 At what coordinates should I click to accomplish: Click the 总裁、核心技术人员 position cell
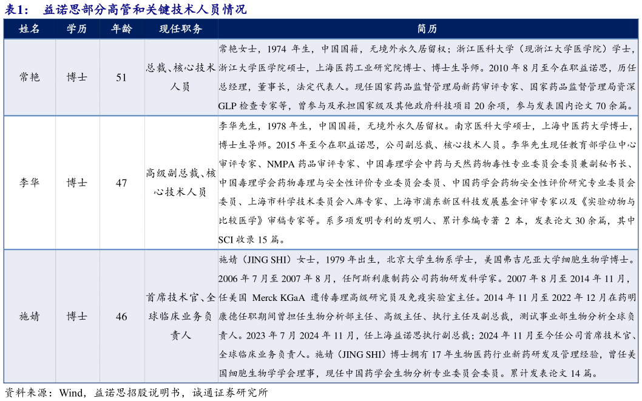click(x=179, y=78)
